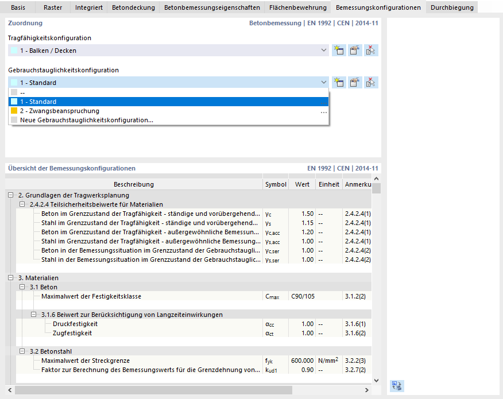Open the Tragfähigkeitskonfiguration dropdown

(324, 51)
